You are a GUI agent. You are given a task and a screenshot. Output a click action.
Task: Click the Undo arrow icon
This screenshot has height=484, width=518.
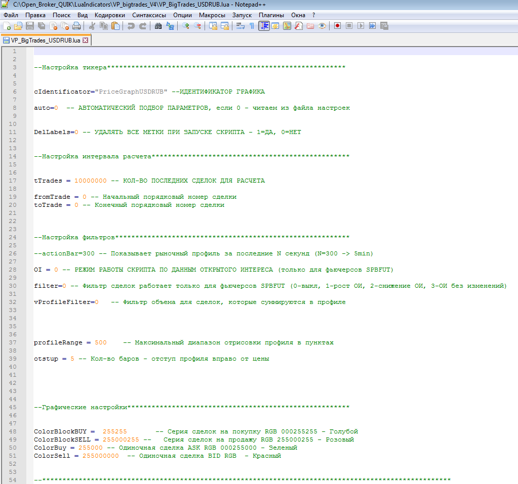pos(131,26)
